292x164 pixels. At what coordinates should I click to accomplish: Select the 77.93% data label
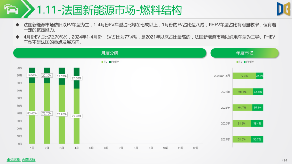(x=62, y=114)
